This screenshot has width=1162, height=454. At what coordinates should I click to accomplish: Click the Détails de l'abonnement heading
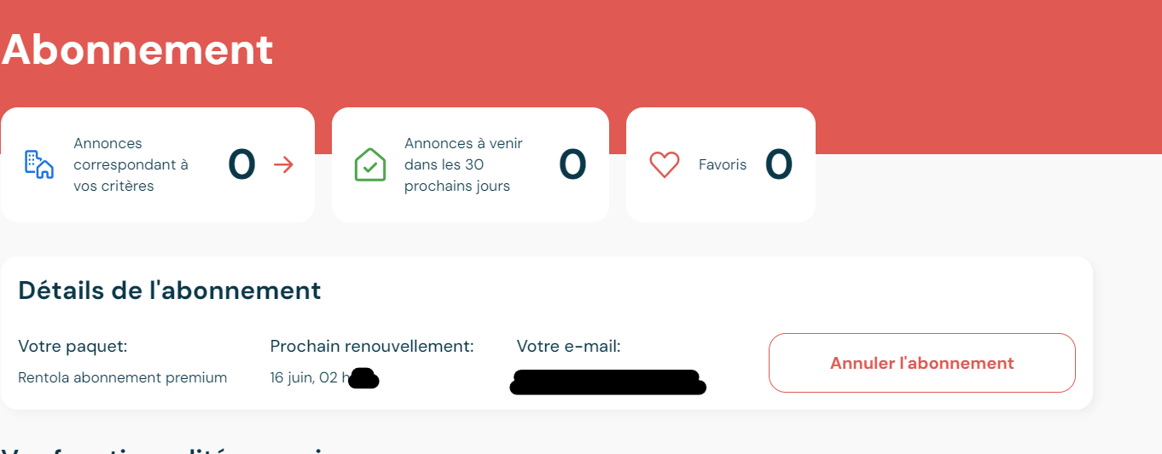[x=170, y=290]
